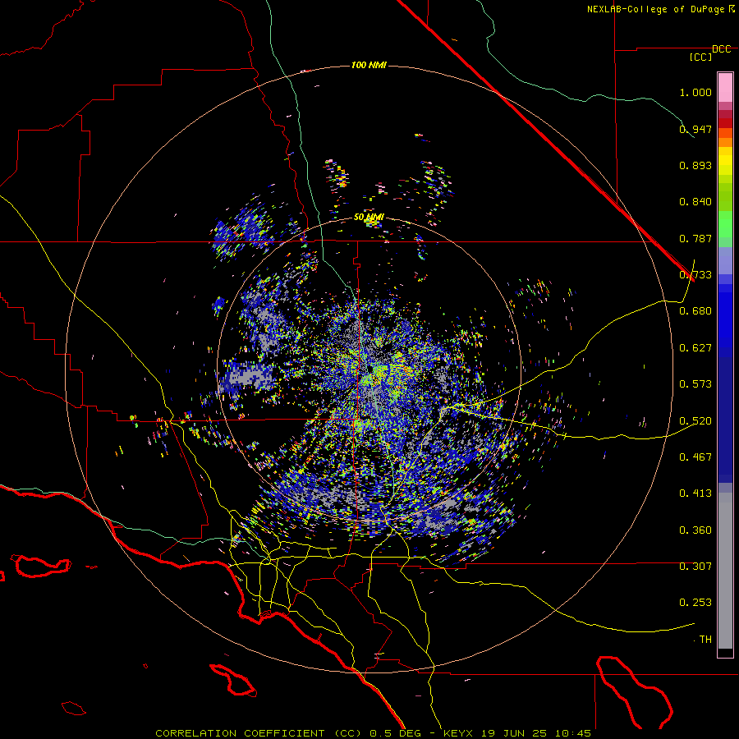Click the 0.947 scale value
This screenshot has height=739, width=739.
click(695, 129)
